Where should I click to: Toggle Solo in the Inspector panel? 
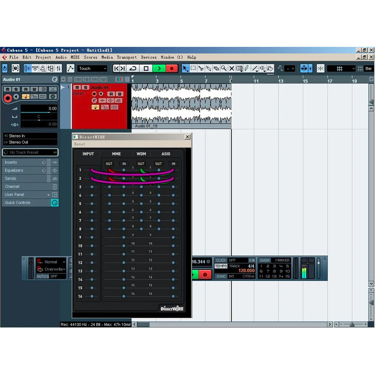pos(16,89)
